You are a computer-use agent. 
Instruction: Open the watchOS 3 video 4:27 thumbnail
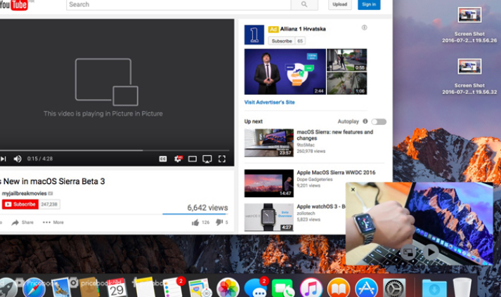click(x=268, y=217)
